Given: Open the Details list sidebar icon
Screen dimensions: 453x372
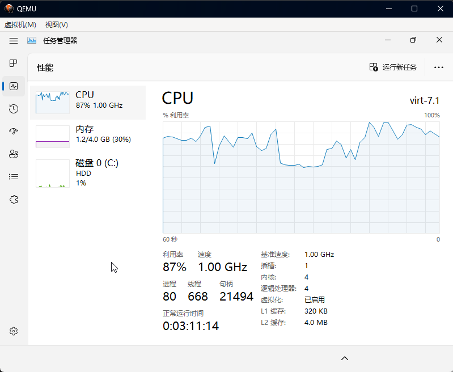Looking at the screenshot, I should [x=14, y=176].
